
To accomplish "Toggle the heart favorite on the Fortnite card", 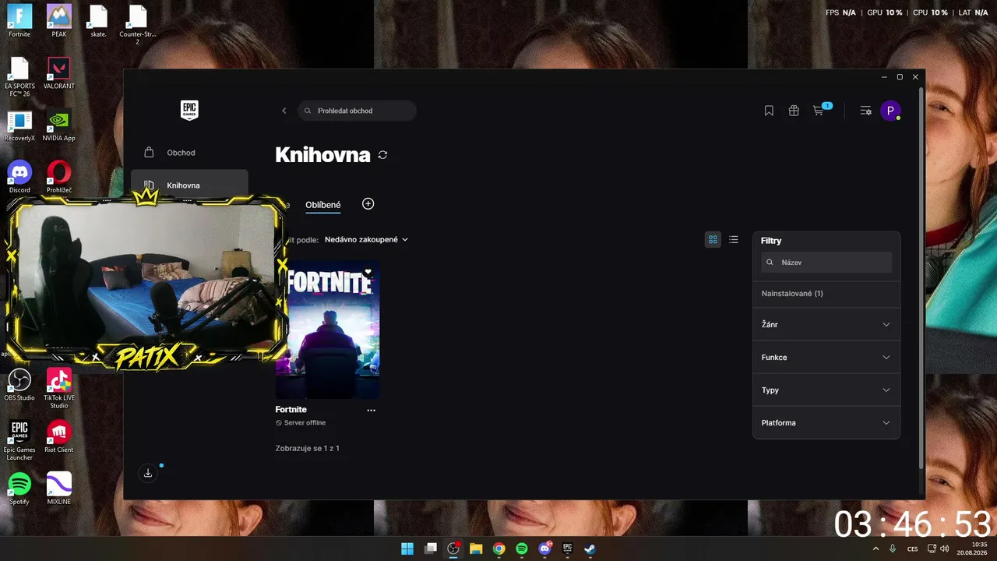I will click(368, 272).
